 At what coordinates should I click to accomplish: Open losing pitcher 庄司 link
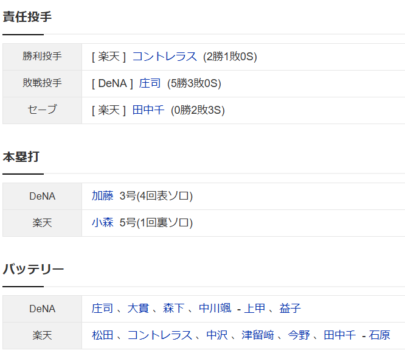pyautogui.click(x=150, y=83)
